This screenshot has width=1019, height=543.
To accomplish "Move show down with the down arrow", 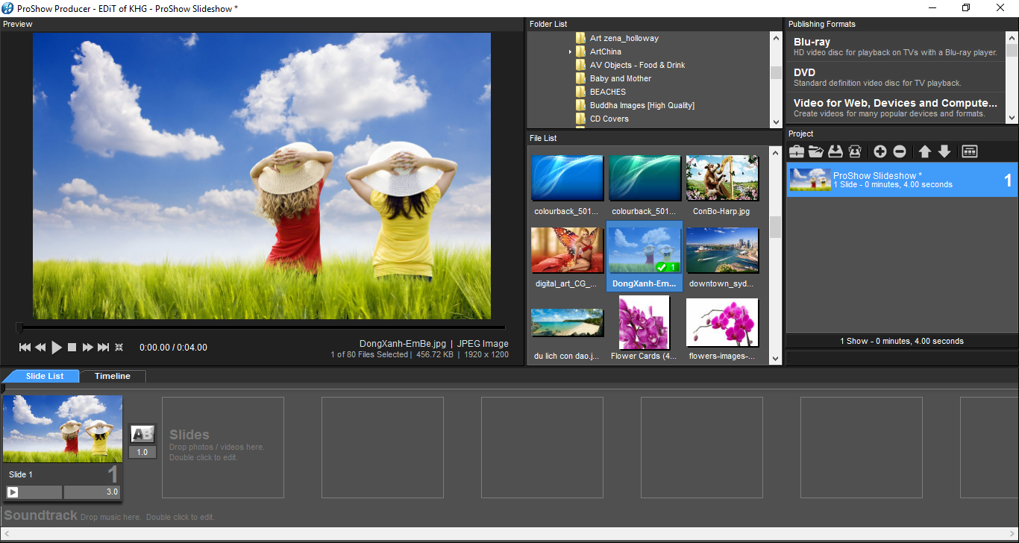I will [x=944, y=151].
